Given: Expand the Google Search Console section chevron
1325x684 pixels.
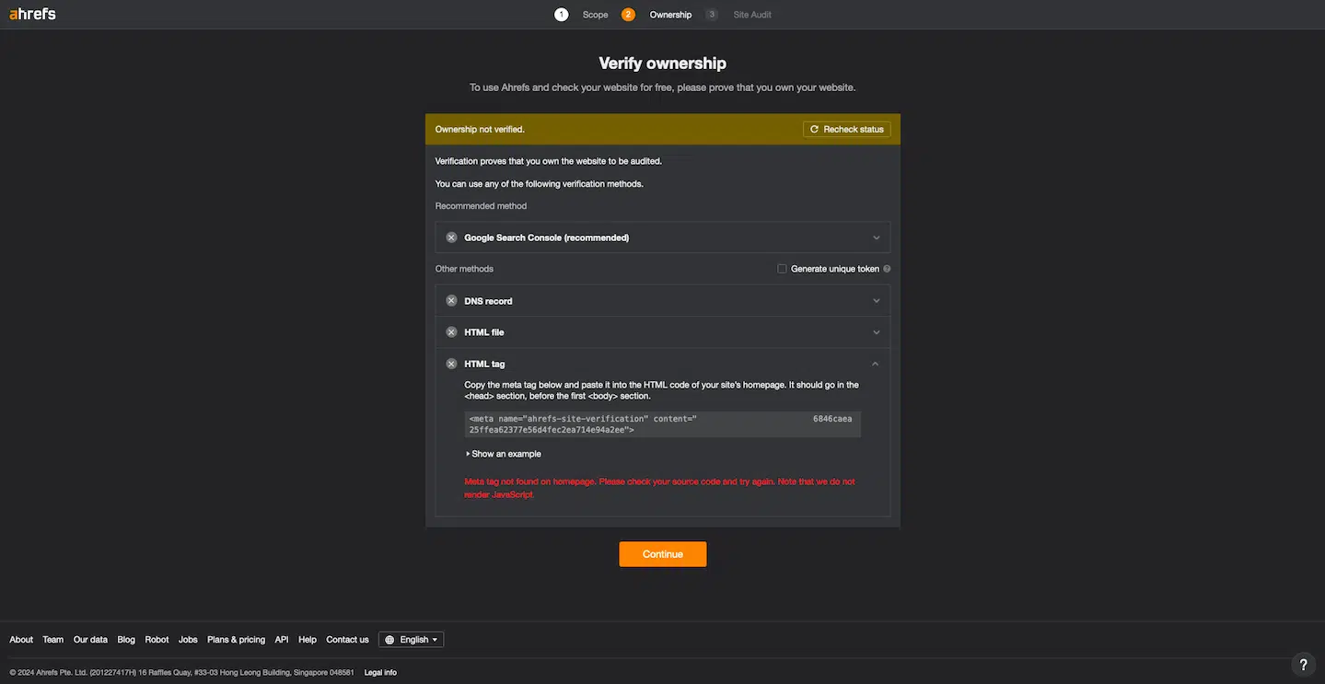Looking at the screenshot, I should (x=876, y=238).
